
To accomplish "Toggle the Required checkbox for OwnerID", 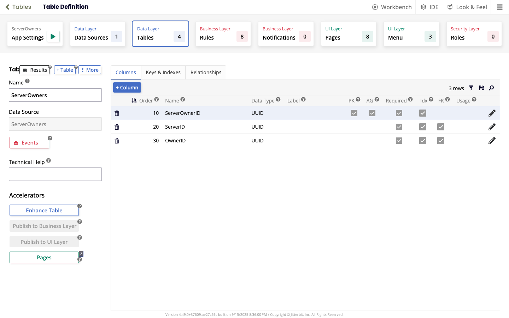I will pyautogui.click(x=399, y=141).
